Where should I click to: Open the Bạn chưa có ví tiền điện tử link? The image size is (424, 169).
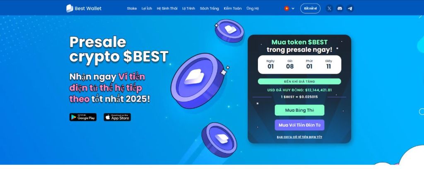click(x=299, y=137)
